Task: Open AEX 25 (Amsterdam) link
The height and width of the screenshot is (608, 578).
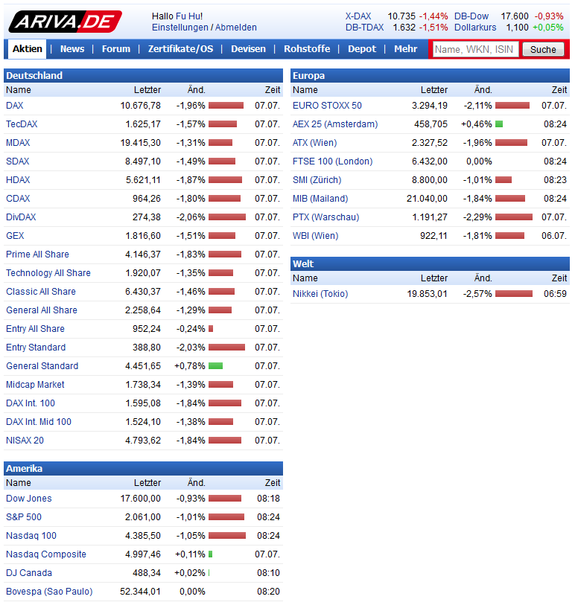Action: tap(335, 124)
